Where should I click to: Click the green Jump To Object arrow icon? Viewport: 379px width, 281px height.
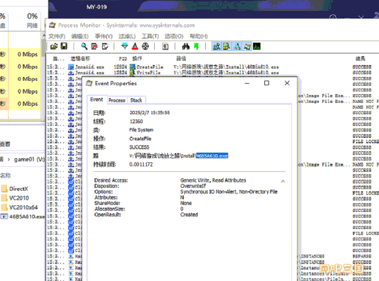coord(196,46)
